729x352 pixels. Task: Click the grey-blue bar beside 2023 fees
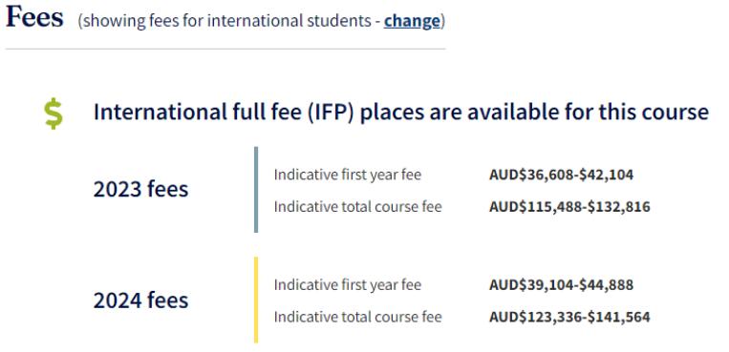(256, 190)
